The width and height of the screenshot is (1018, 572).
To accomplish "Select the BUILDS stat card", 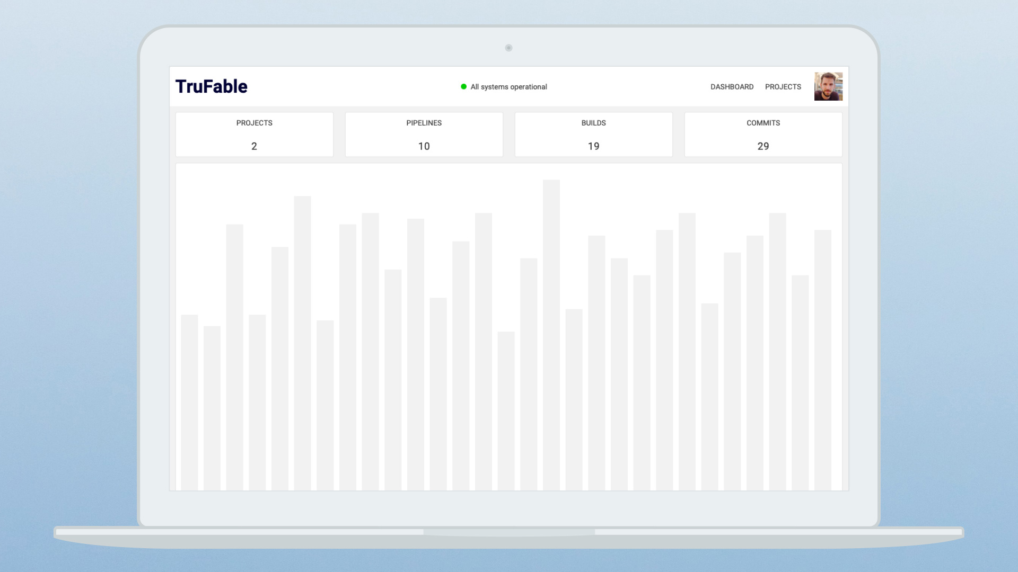I will click(594, 134).
